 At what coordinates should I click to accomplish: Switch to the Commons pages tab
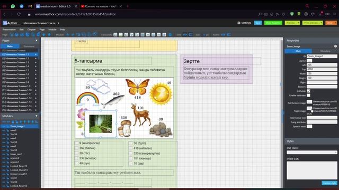[29, 46]
